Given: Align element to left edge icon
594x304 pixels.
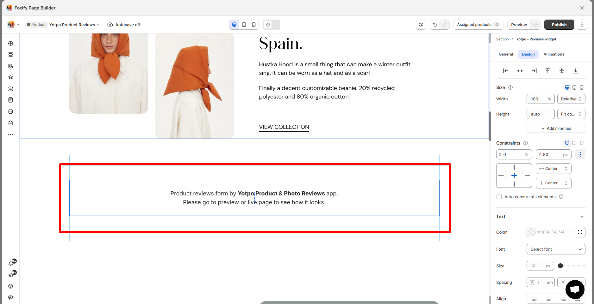Looking at the screenshot, I should coord(506,71).
